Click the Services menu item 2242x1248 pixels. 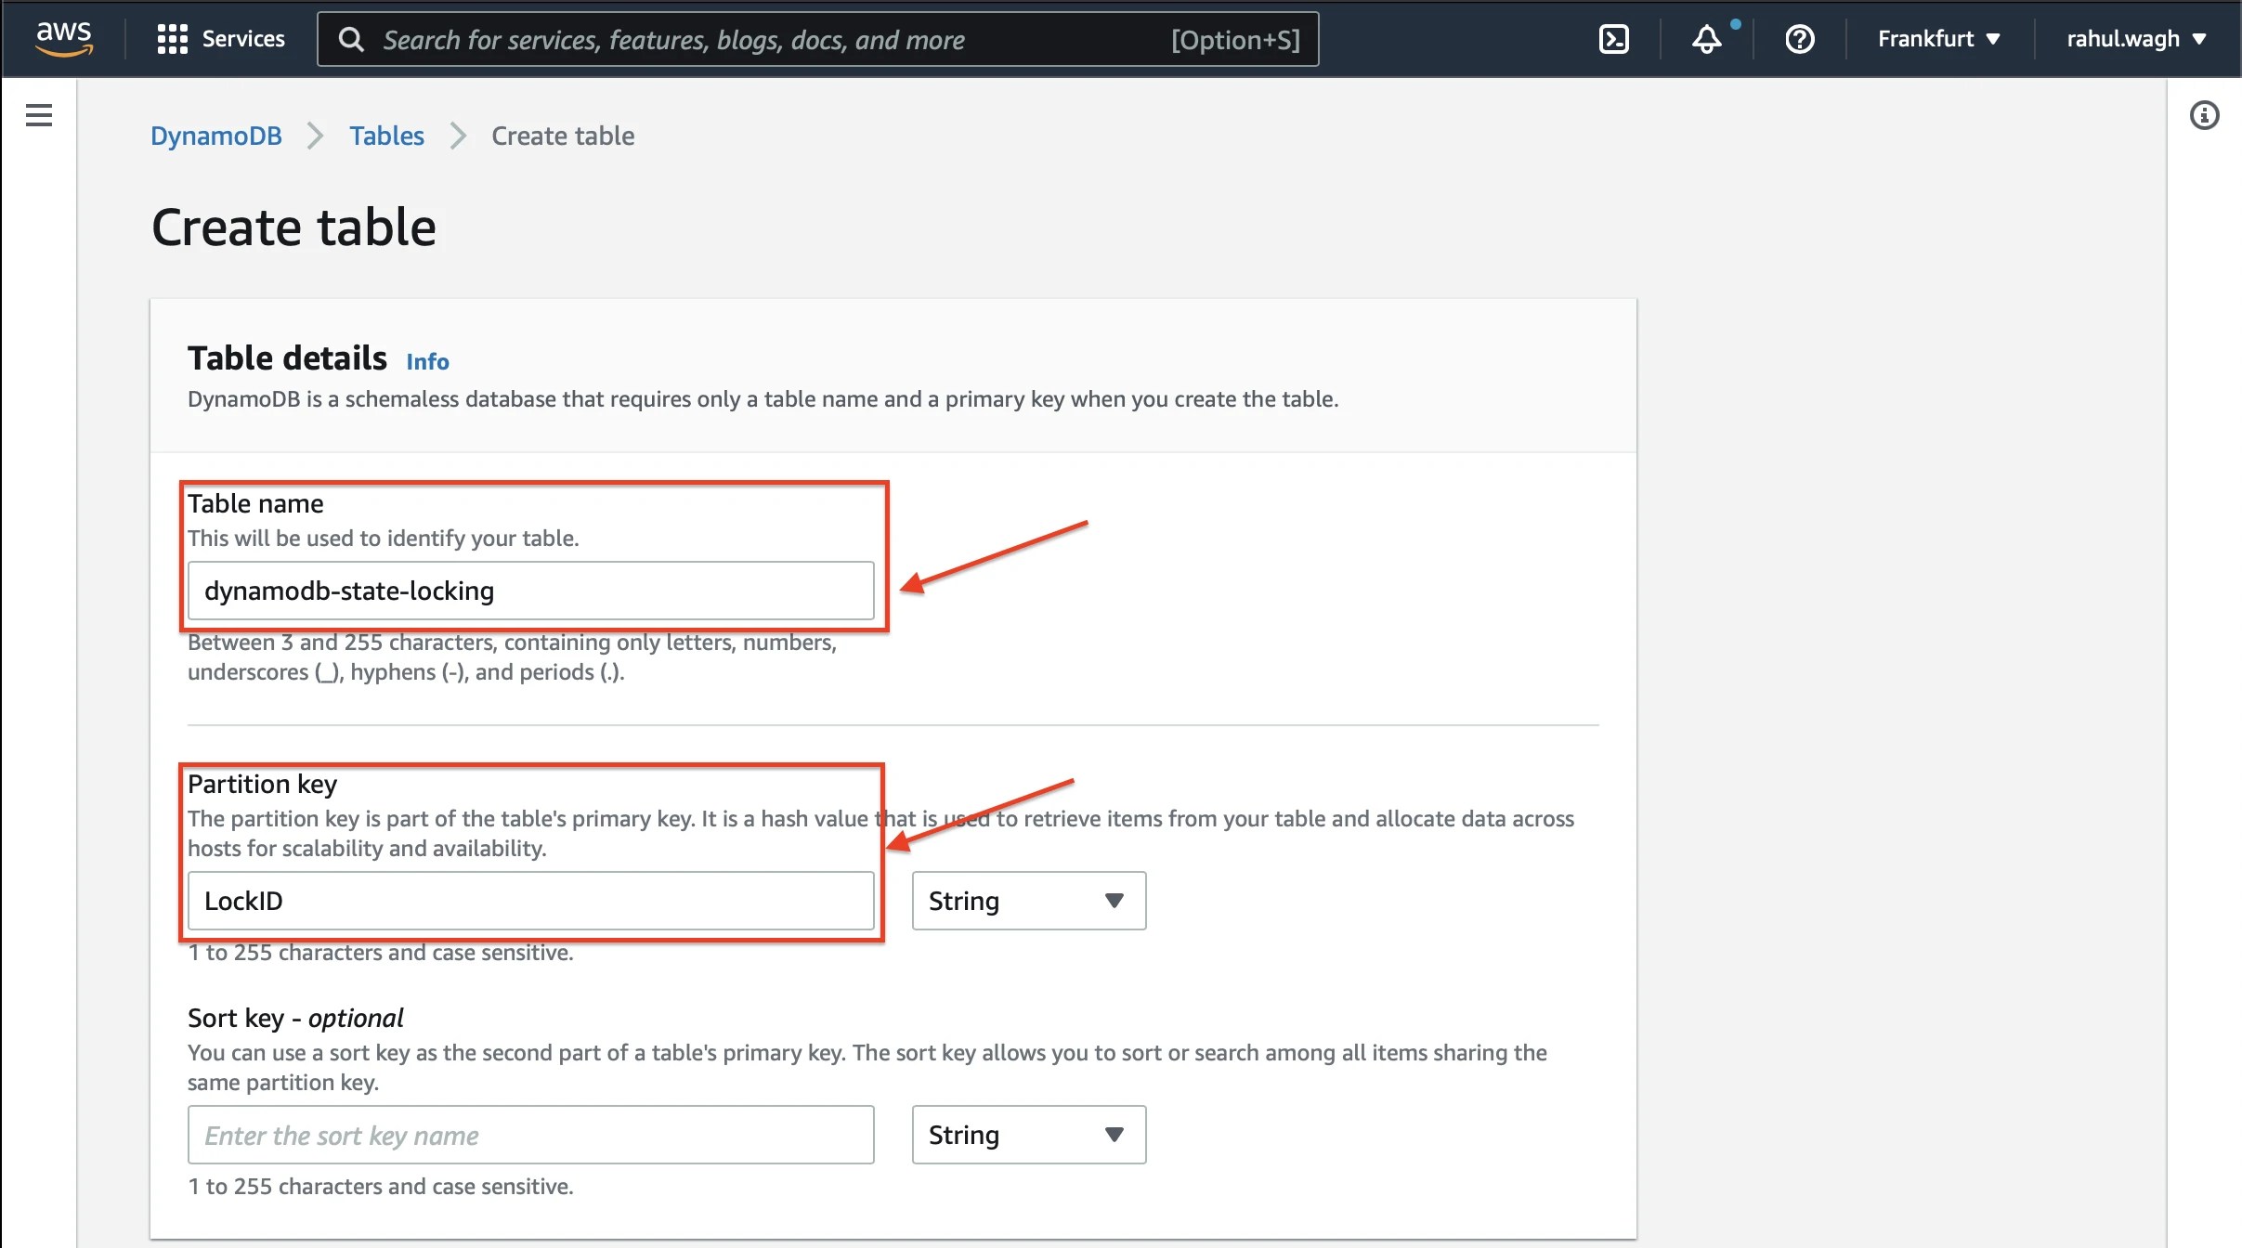tap(242, 38)
